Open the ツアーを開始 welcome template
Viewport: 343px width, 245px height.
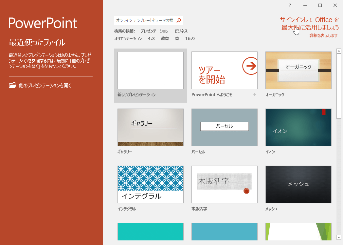pos(225,70)
